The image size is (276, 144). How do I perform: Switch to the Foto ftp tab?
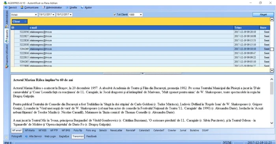tap(78, 131)
